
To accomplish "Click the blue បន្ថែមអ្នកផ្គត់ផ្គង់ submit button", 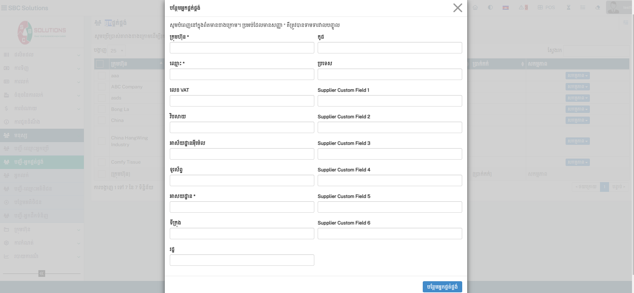I will (x=442, y=287).
